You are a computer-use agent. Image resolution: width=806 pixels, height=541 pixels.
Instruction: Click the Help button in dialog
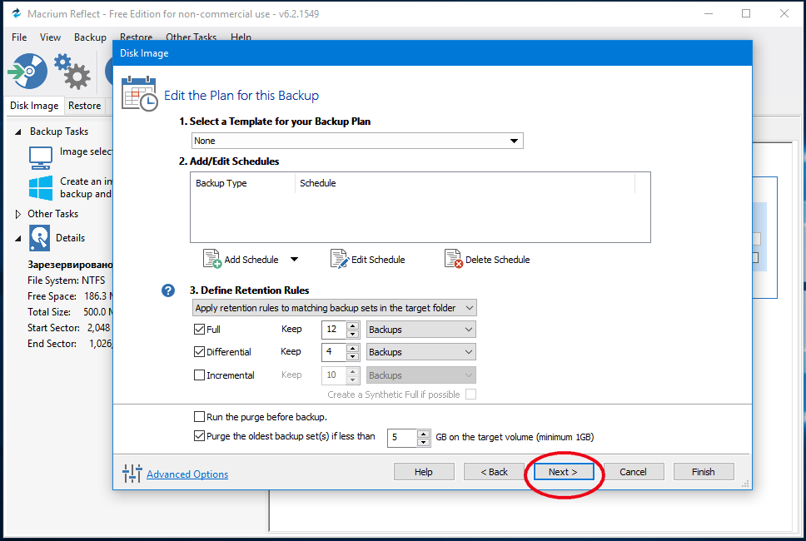(x=424, y=472)
